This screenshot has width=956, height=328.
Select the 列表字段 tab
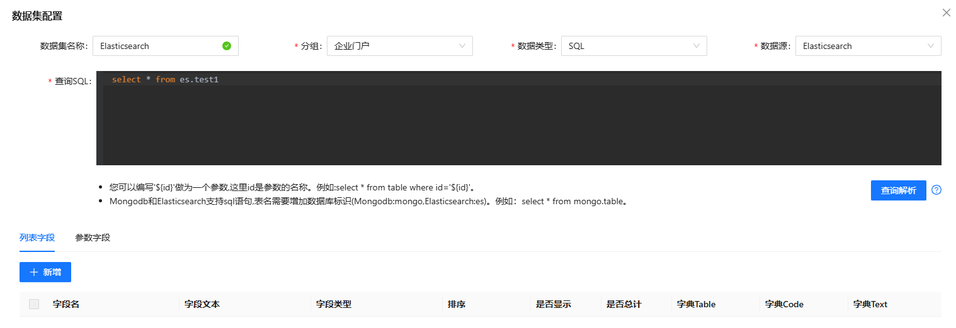point(37,238)
